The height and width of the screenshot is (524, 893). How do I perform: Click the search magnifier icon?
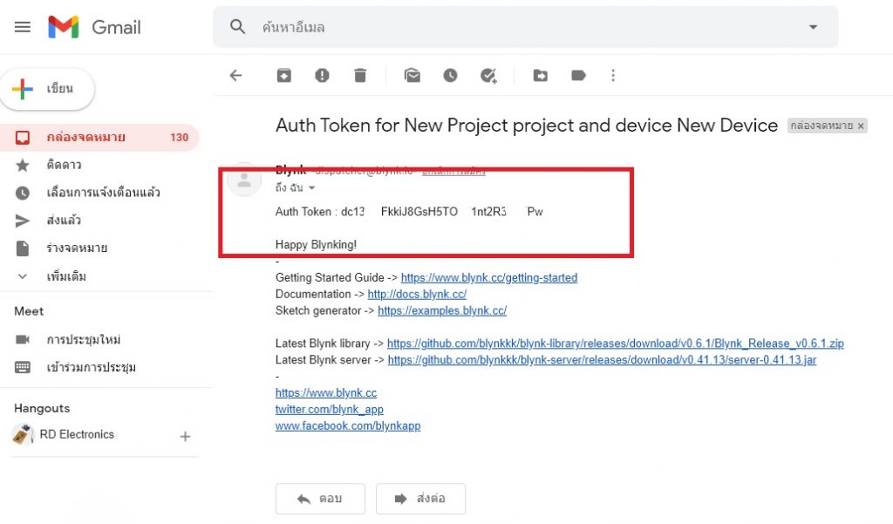click(x=237, y=27)
